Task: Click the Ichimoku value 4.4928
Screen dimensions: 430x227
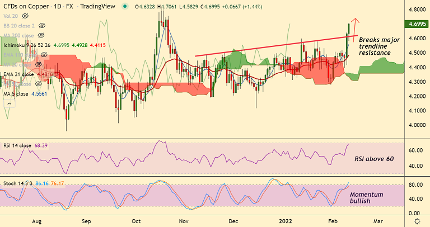Action: (80, 45)
